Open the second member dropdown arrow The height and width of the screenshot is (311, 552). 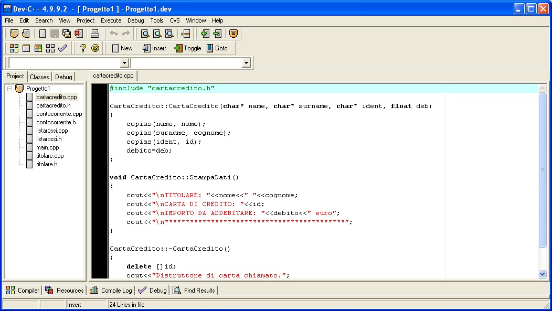(246, 63)
